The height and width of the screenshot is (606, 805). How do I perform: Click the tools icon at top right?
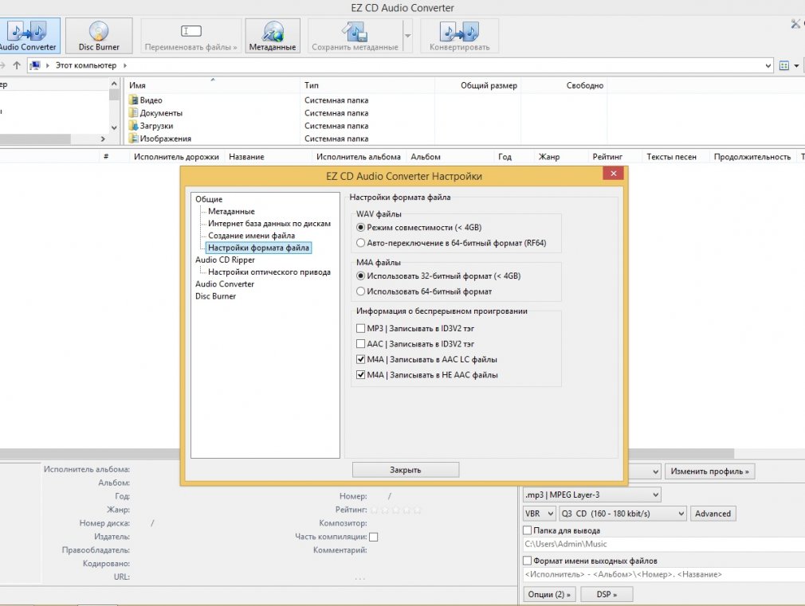click(x=795, y=24)
